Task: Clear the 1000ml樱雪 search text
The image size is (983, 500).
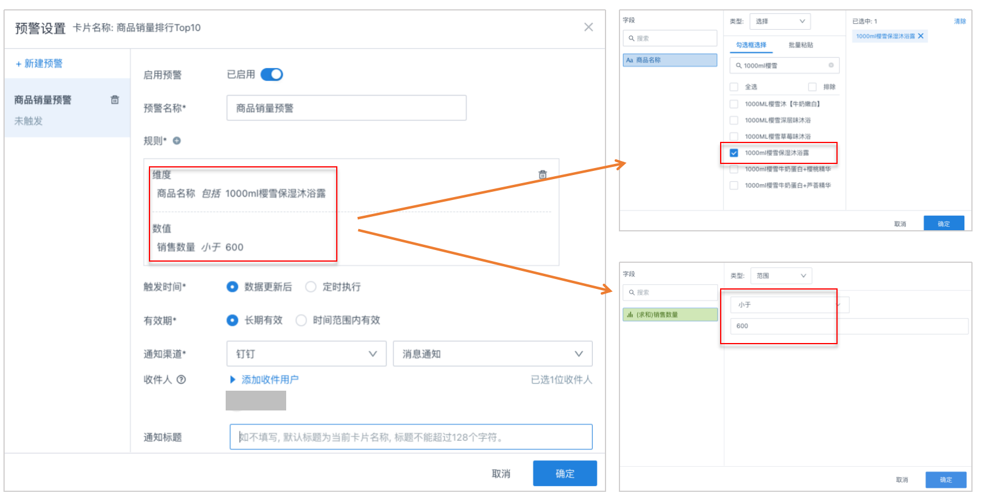Action: click(831, 65)
